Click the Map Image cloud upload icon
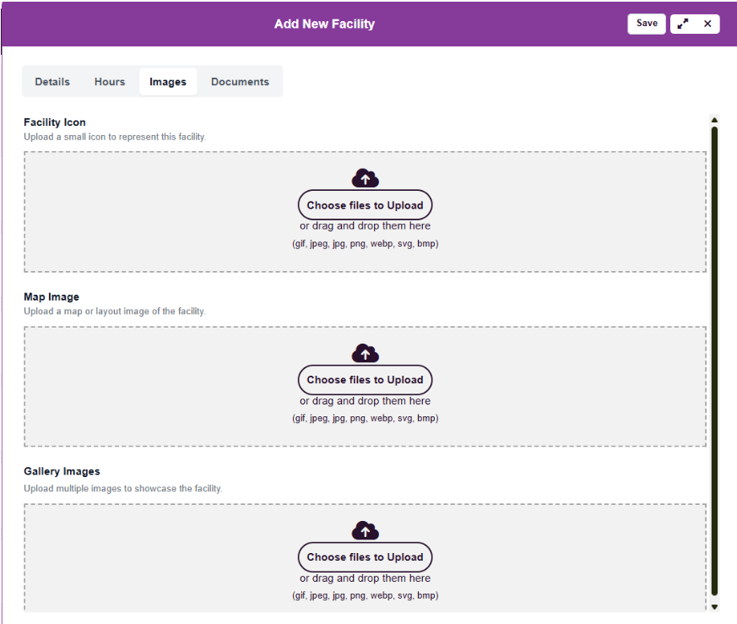This screenshot has height=624, width=737. (365, 353)
